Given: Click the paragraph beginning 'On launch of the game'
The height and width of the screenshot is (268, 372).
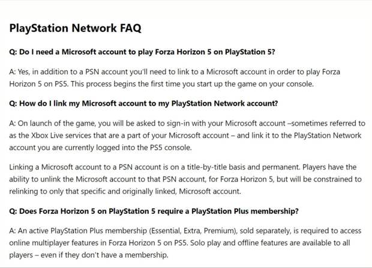Looking at the screenshot, I should (187, 135).
